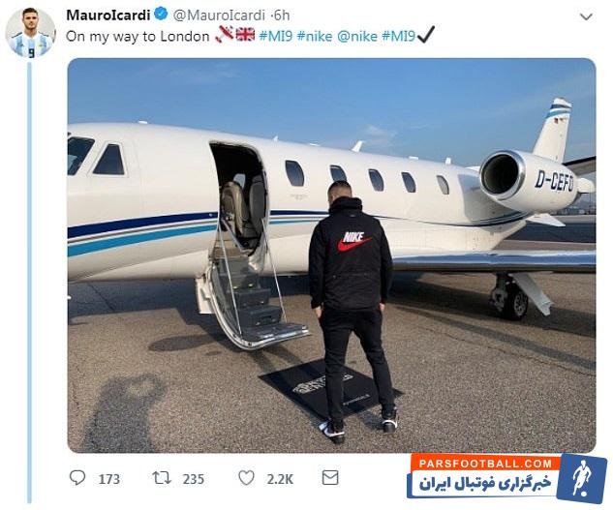Image resolution: width=613 pixels, height=510 pixels.
Task: Click the blue verified badge
Action: pos(161,15)
